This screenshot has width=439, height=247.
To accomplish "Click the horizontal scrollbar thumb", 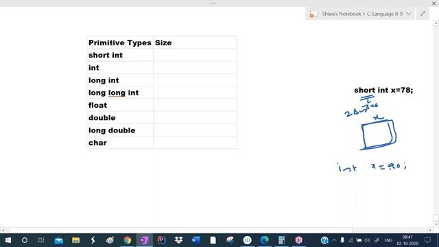I will [x=180, y=231].
